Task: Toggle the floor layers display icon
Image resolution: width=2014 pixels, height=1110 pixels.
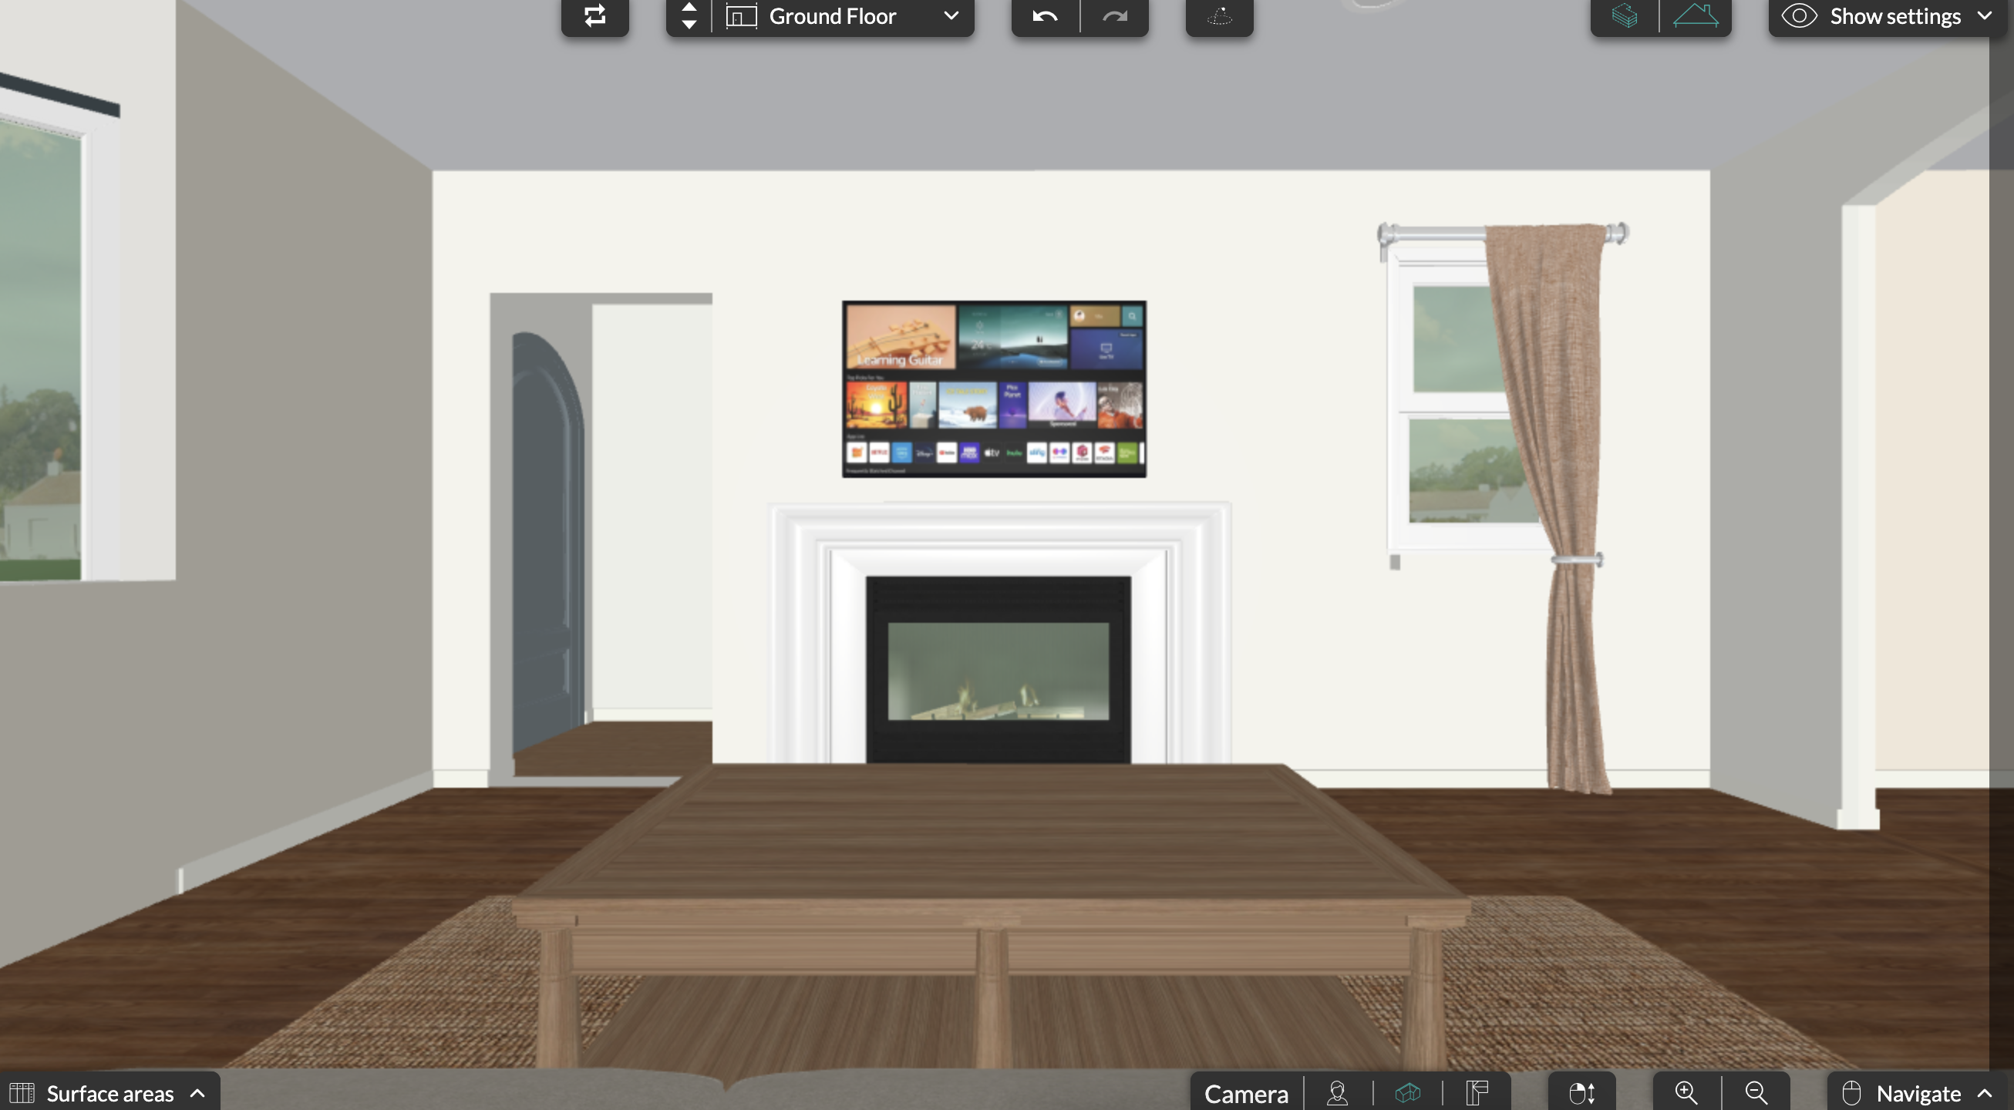Action: click(x=1625, y=15)
